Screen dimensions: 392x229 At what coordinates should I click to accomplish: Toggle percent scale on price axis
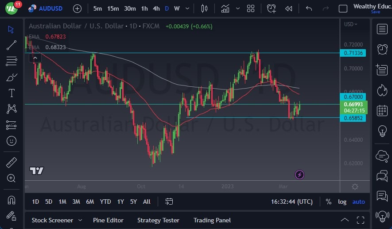pos(329,202)
